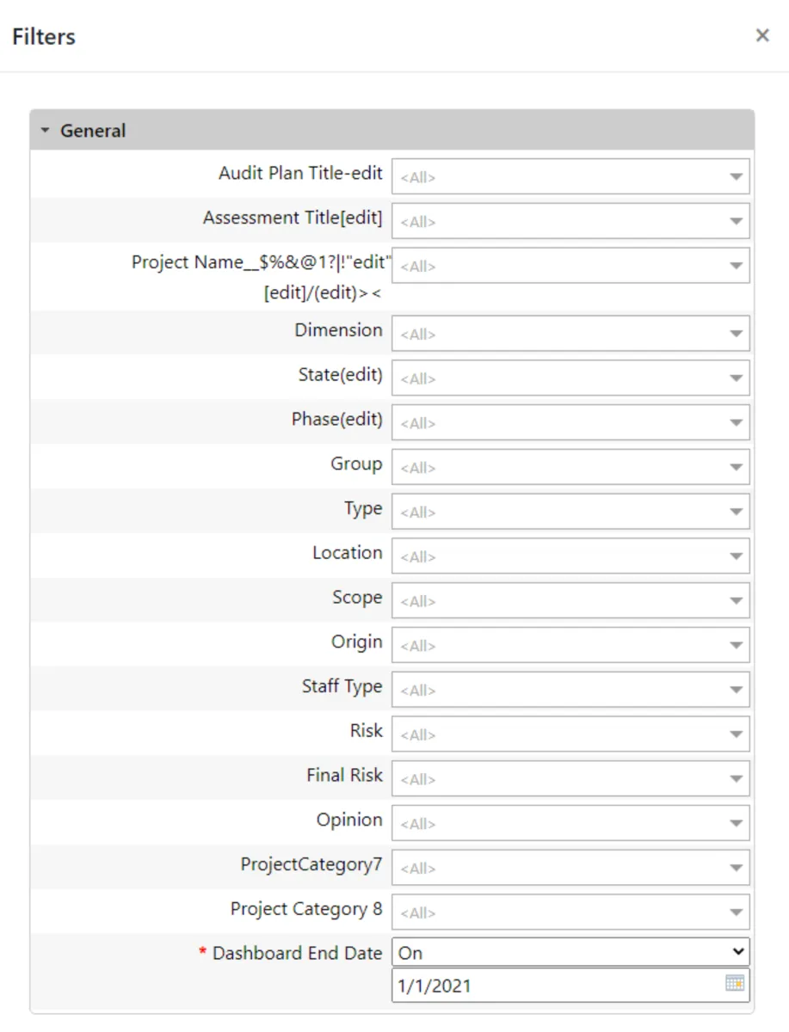Expand the Group filter dropdown
This screenshot has height=1032, width=789.
[570, 467]
